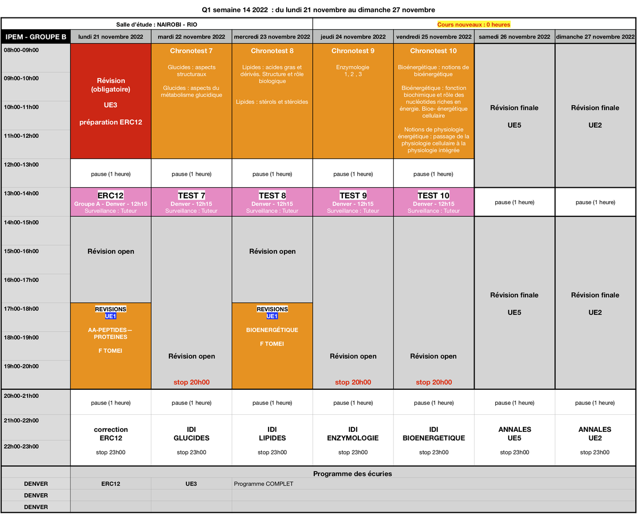Click Tuesday's 'Révision open' label
637x514 pixels.
pyautogui.click(x=192, y=356)
